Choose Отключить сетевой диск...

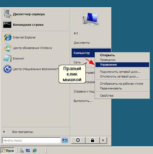pyautogui.click(x=122, y=77)
